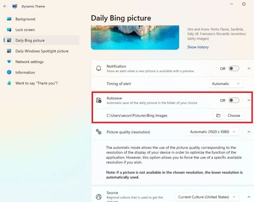The width and height of the screenshot is (254, 202).
Task: Click the Show history link
Action: (197, 47)
